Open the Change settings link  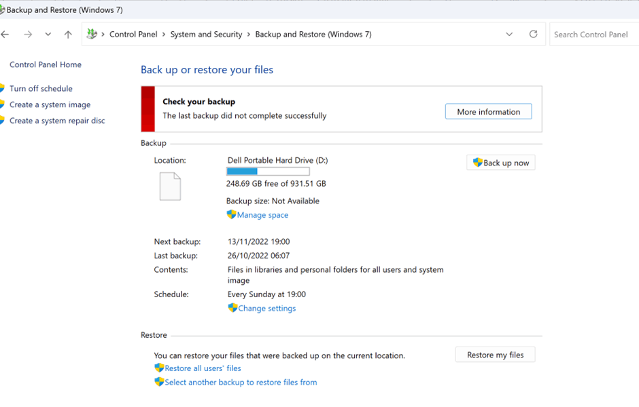[267, 309]
